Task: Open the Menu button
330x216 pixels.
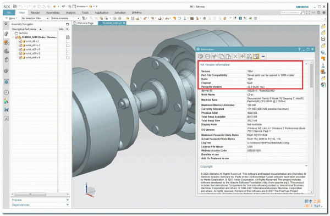Action: coord(12,18)
